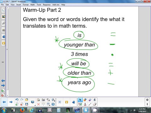Image resolution: width=151 pixels, height=113 pixels.
Task: Click the red X Delete icon
Action: [38, 104]
